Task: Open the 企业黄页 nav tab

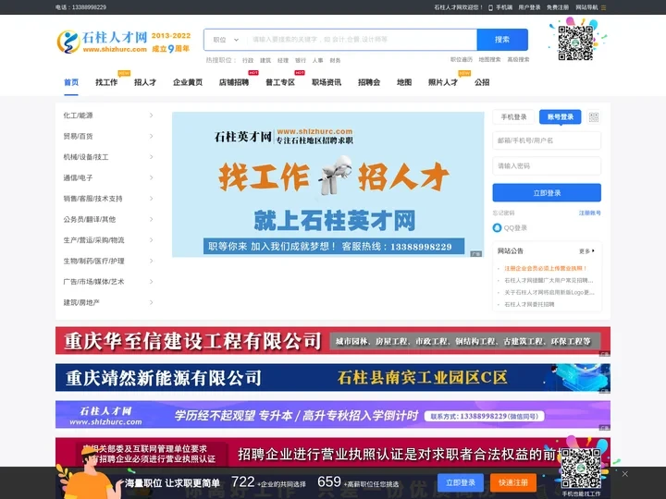Action: pyautogui.click(x=188, y=82)
